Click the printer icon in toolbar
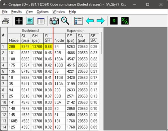 [5, 21]
